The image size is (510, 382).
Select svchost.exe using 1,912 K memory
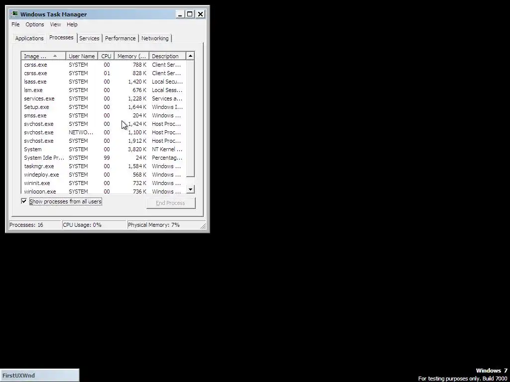coord(104,141)
